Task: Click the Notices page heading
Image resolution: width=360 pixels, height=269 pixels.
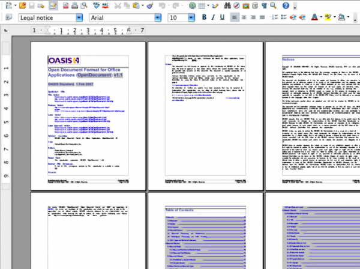Action: pos(288,59)
